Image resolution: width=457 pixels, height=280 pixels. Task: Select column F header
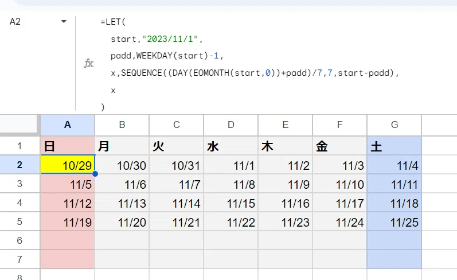click(340, 125)
